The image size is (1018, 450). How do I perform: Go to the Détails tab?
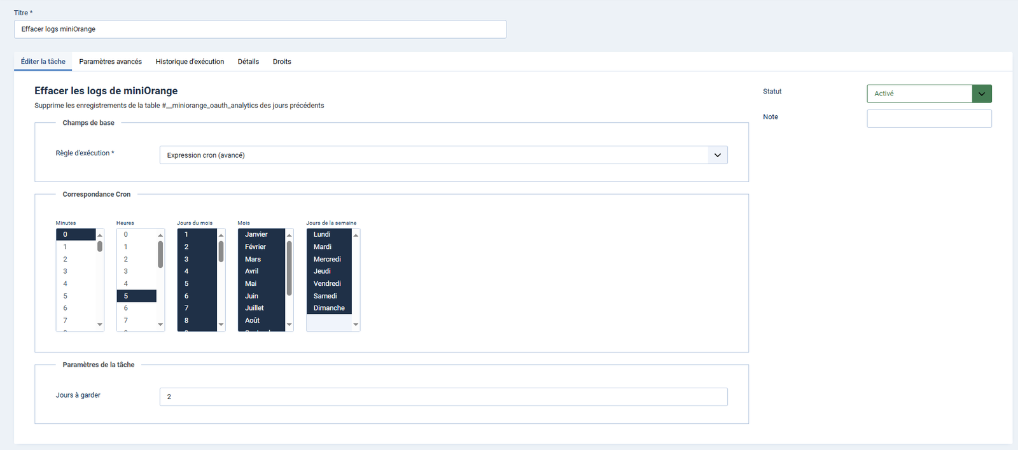pos(248,62)
